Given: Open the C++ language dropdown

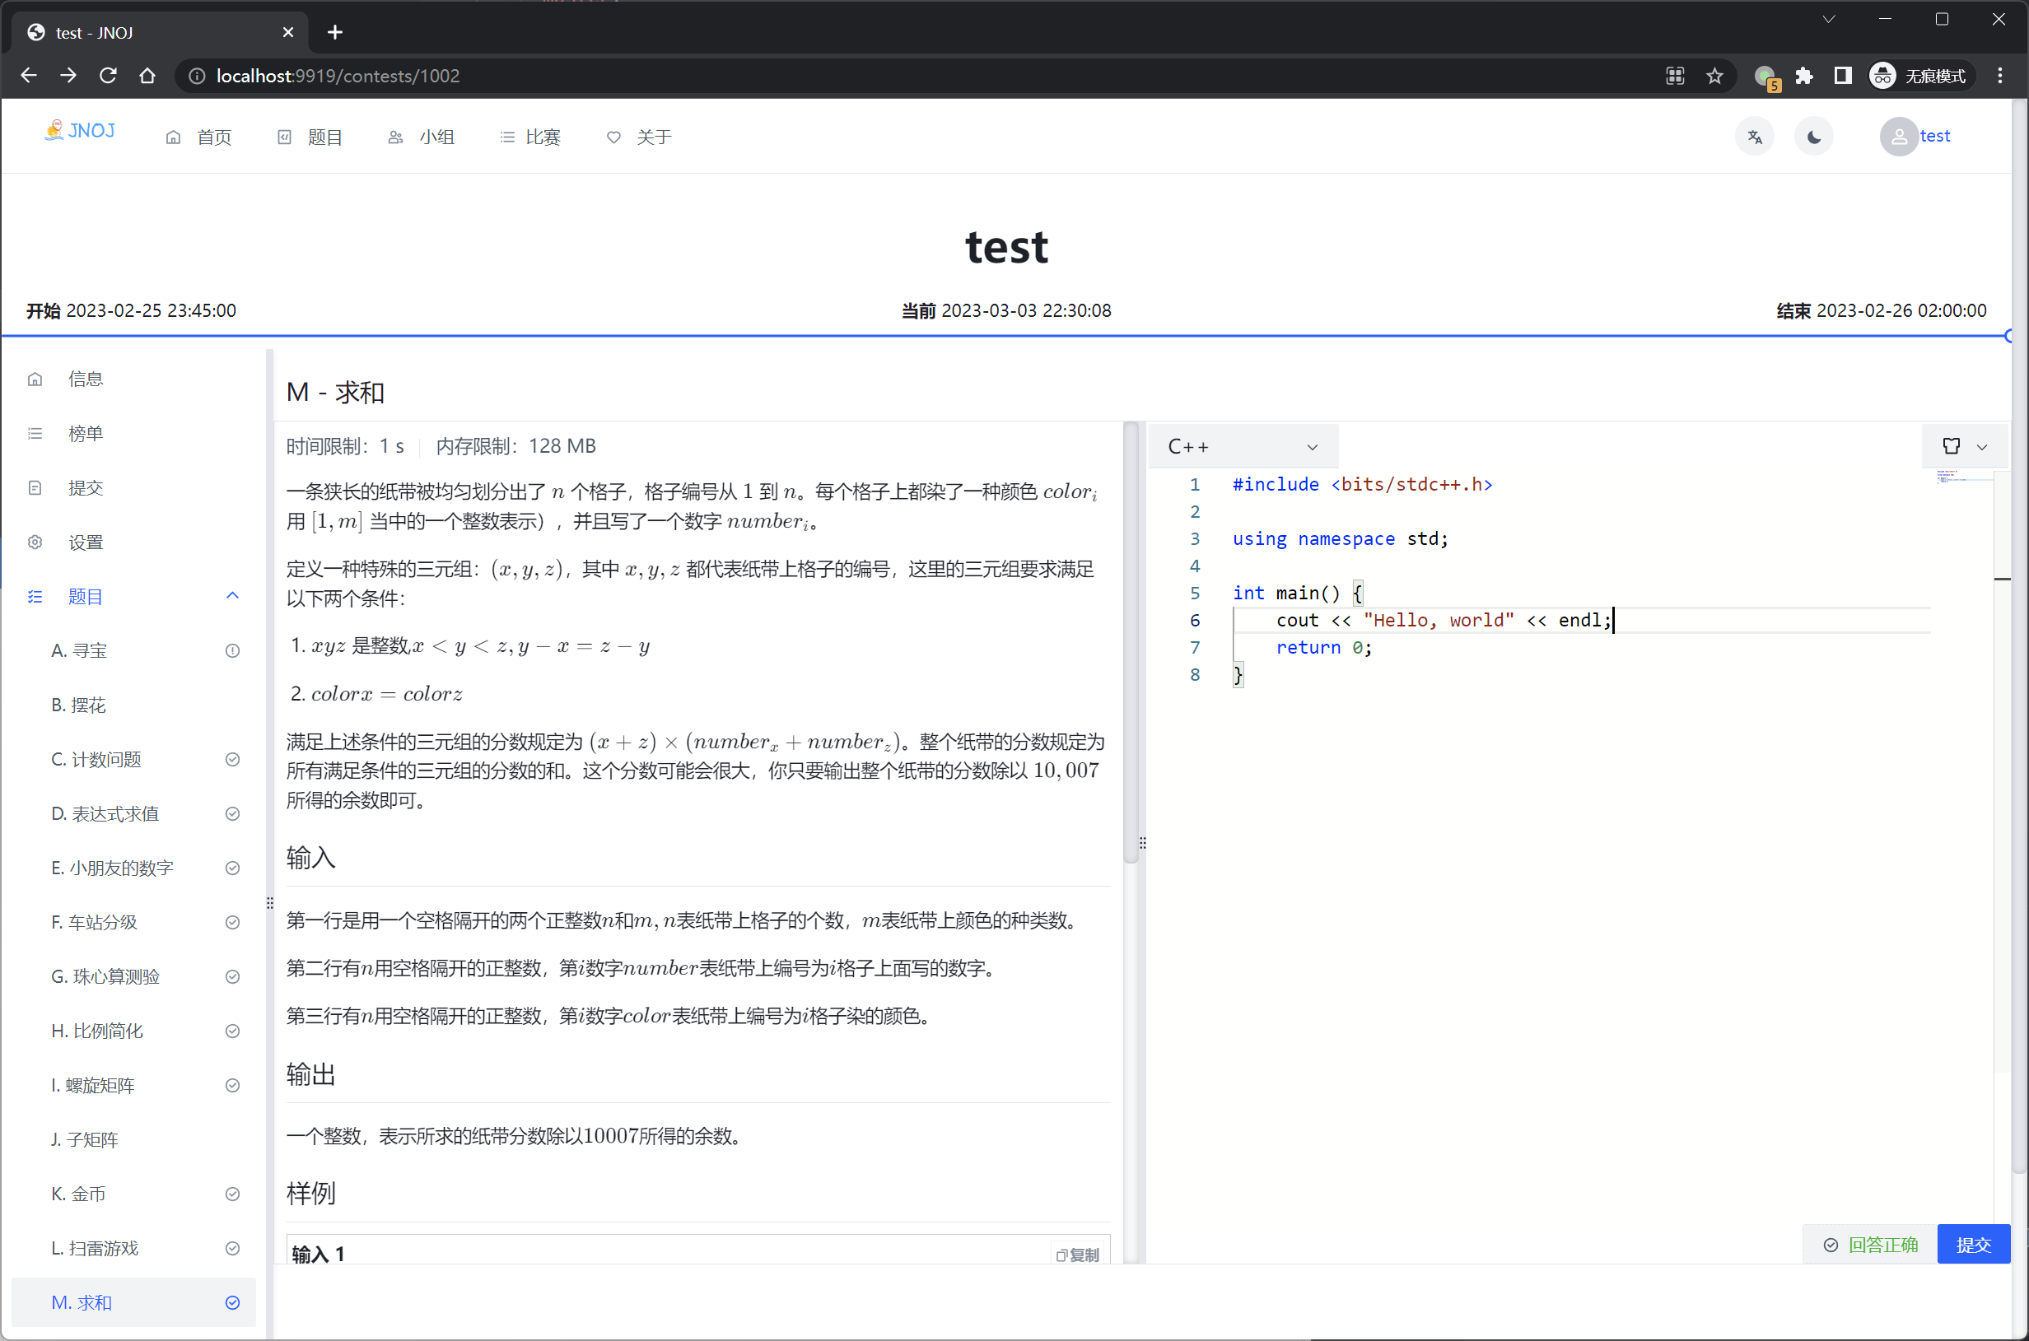Looking at the screenshot, I should tap(1243, 446).
